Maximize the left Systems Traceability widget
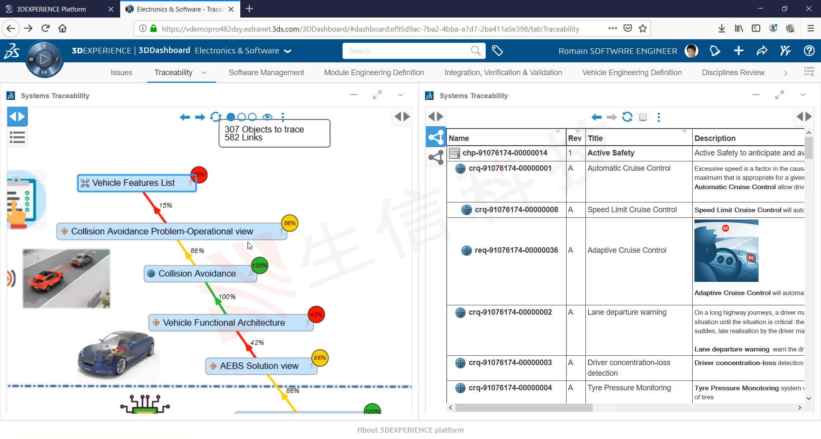The height and width of the screenshot is (439, 821). pos(377,95)
